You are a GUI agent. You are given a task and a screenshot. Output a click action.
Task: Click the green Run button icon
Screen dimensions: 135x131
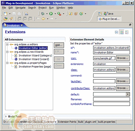coord(51,14)
